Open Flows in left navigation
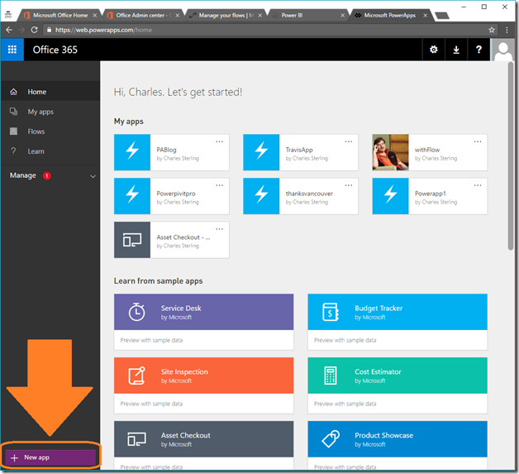 [36, 132]
